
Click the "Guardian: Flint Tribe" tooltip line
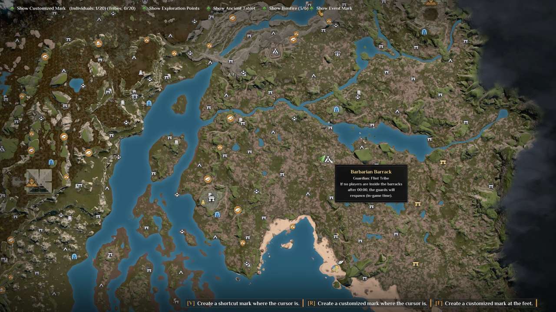click(x=371, y=178)
